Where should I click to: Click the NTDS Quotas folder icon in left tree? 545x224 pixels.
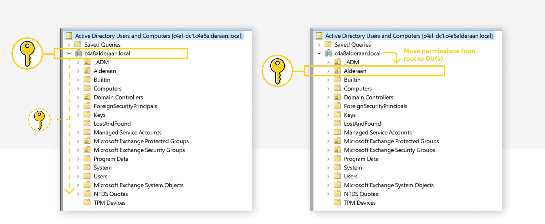[87, 194]
